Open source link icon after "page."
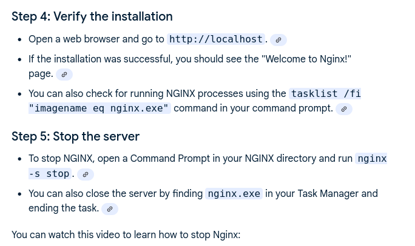Screen dimensions: 415x246 pos(64,75)
